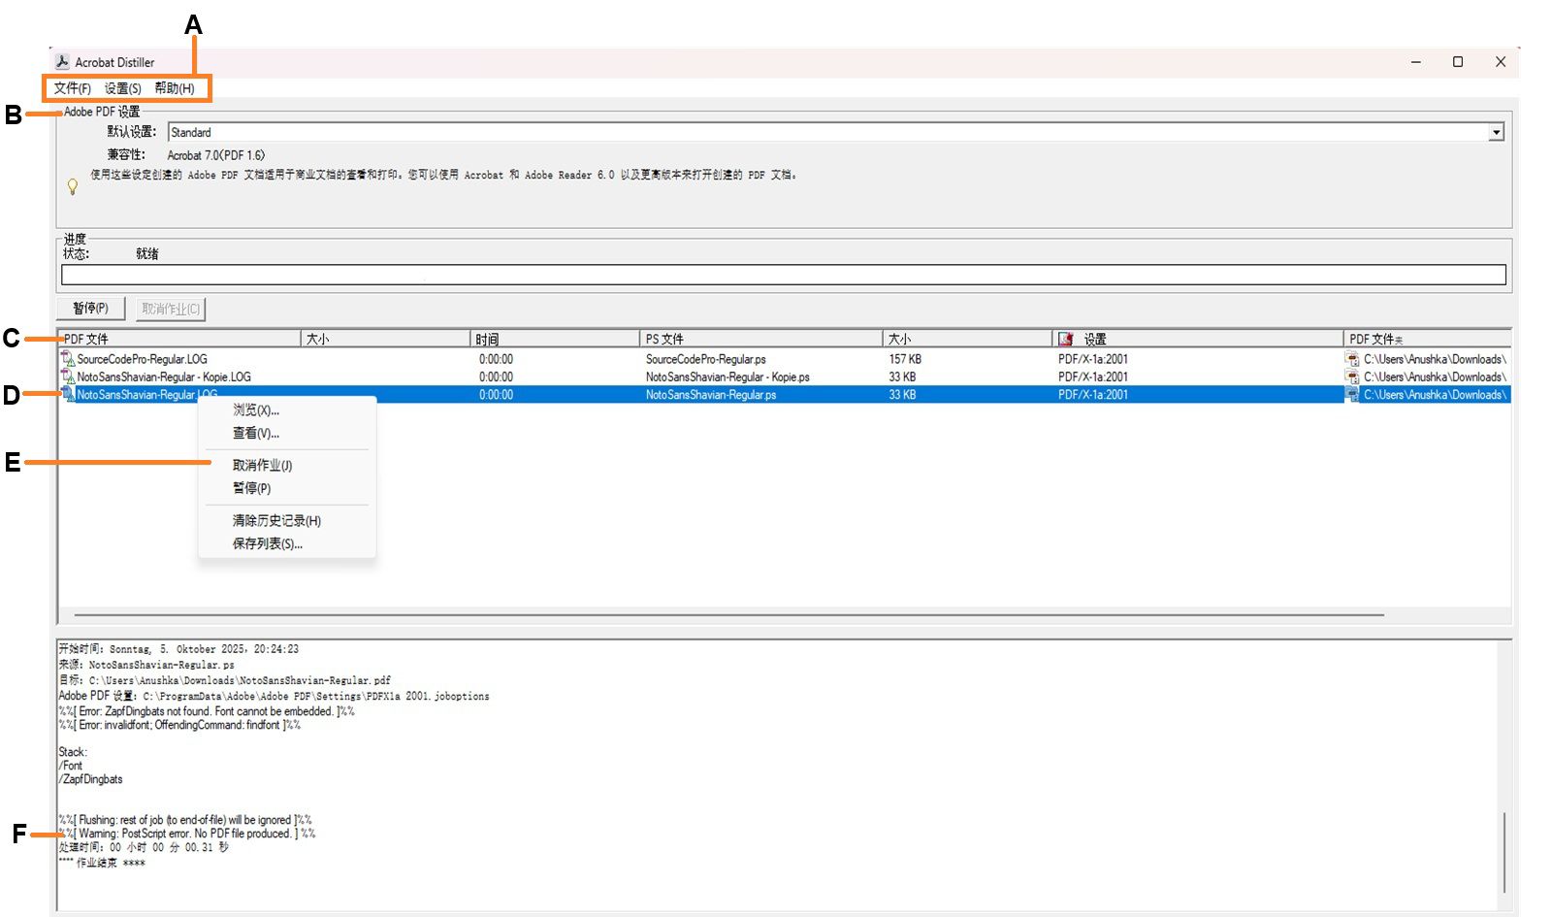Click the 暂停(P) button
This screenshot has height=917, width=1552.
click(90, 308)
